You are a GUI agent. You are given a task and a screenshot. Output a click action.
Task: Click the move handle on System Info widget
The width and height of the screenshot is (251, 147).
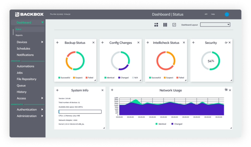(x=58, y=90)
